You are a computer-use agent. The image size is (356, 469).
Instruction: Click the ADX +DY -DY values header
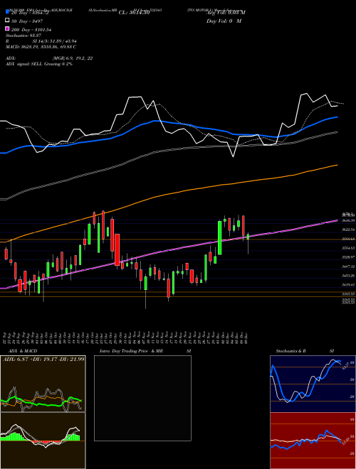43,360
